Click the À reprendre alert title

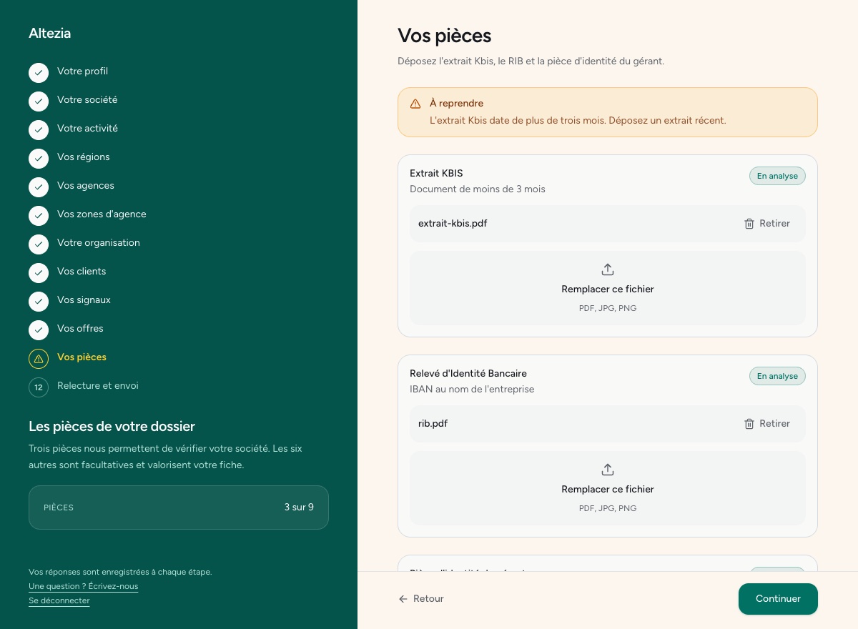[x=456, y=104]
